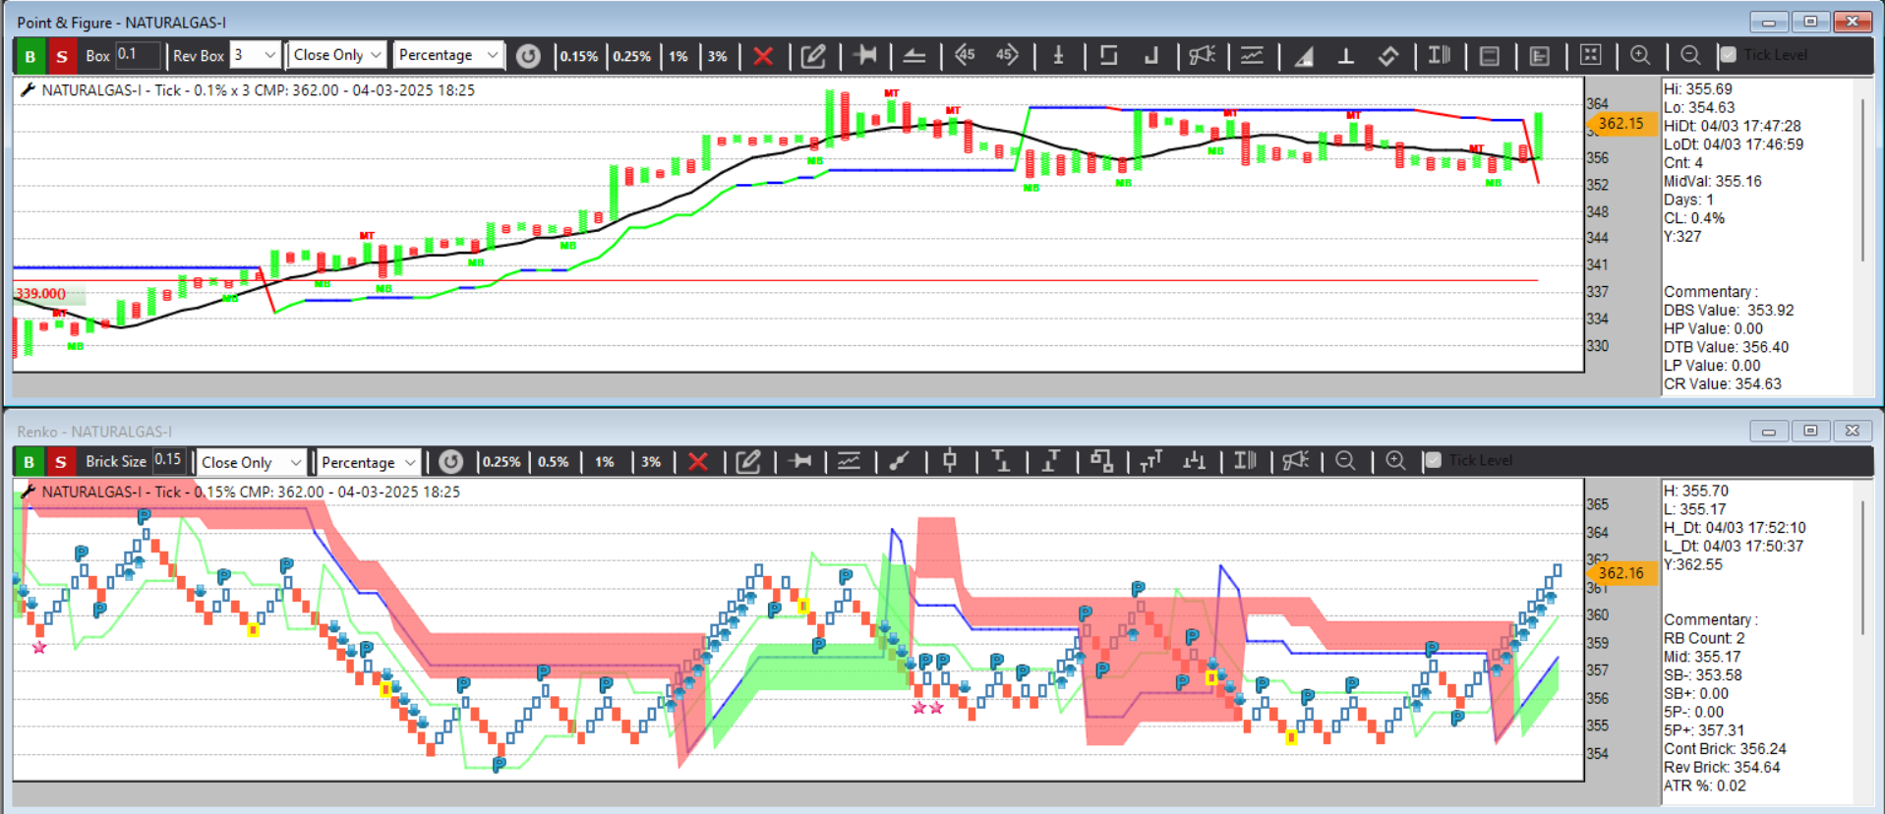Select 1% brick preset in Renko toolbar
Viewport: 1885px width, 814px height.
pos(605,461)
